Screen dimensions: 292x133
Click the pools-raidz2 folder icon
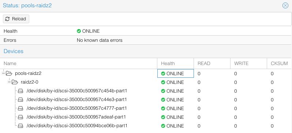(x=9, y=73)
